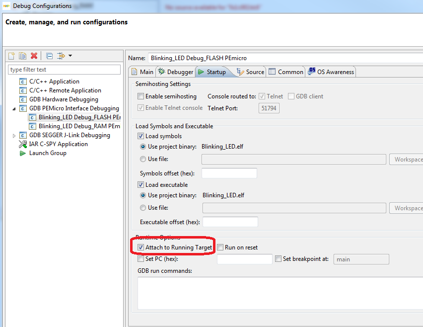423x327 pixels.
Task: Select Use file radio under Load symbols
Action: [x=143, y=159]
